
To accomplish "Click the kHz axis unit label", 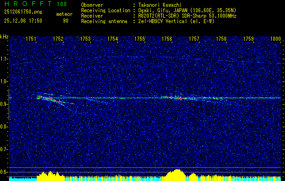I will pyautogui.click(x=4, y=37).
